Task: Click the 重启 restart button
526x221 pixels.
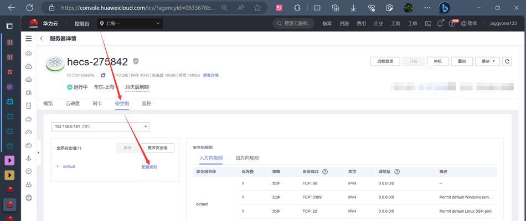Action: (x=462, y=61)
